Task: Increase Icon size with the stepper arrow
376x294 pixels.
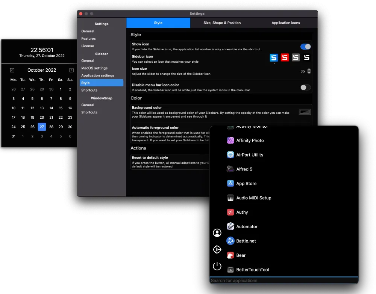Action: 309,69
